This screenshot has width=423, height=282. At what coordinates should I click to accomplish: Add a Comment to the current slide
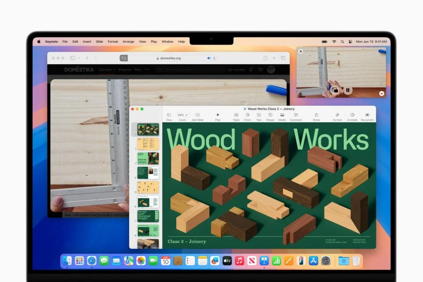pyautogui.click(x=296, y=115)
